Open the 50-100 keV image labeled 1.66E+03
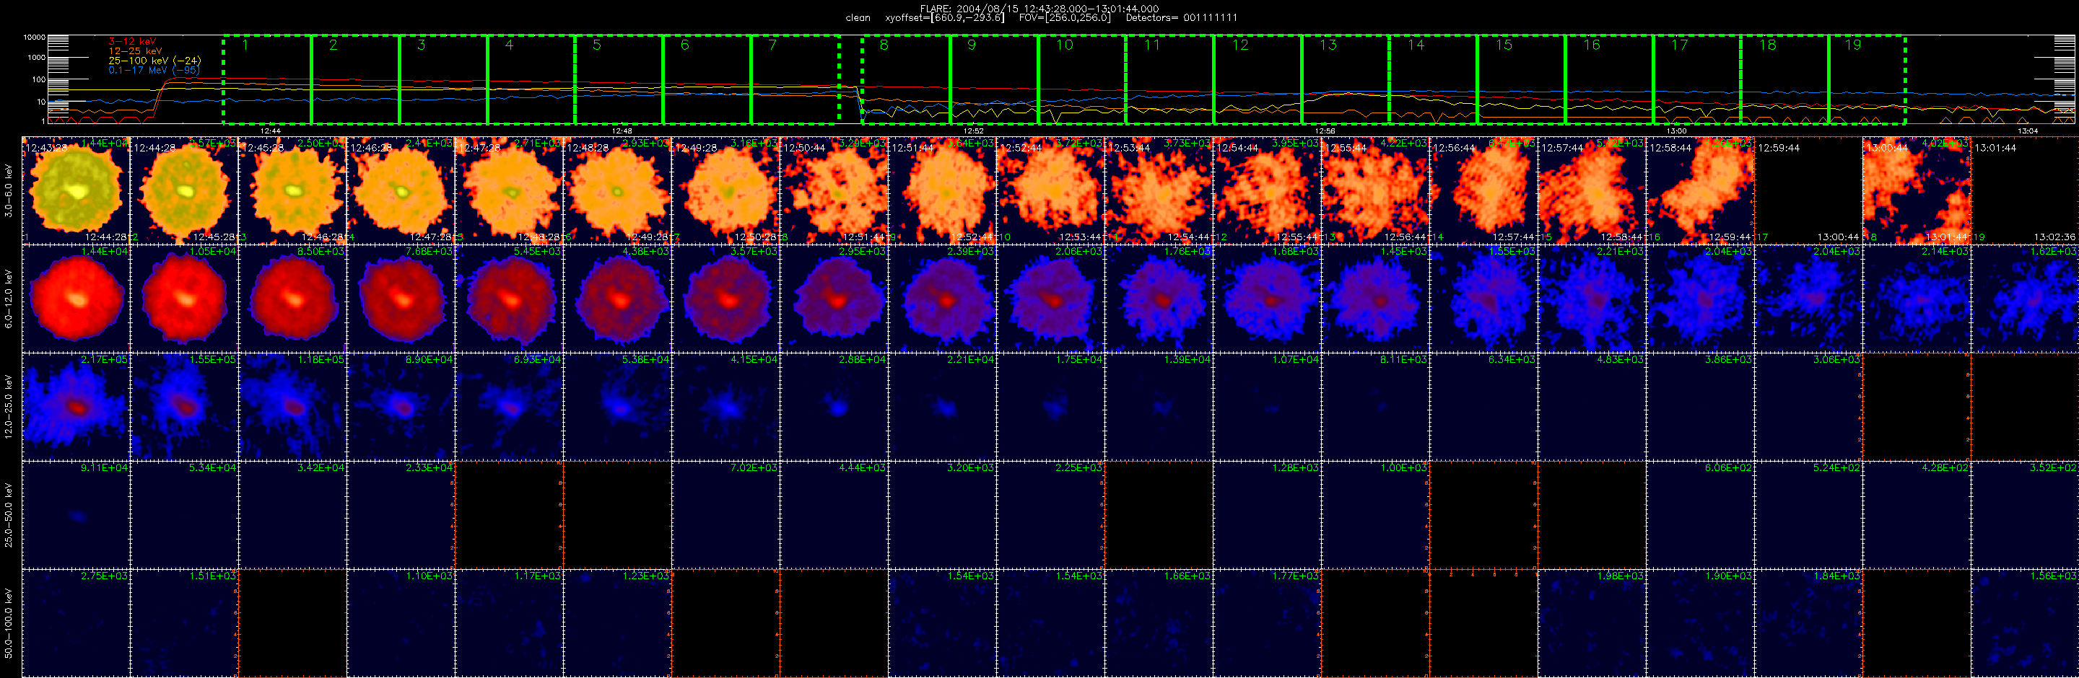The width and height of the screenshot is (2079, 678). (1159, 623)
